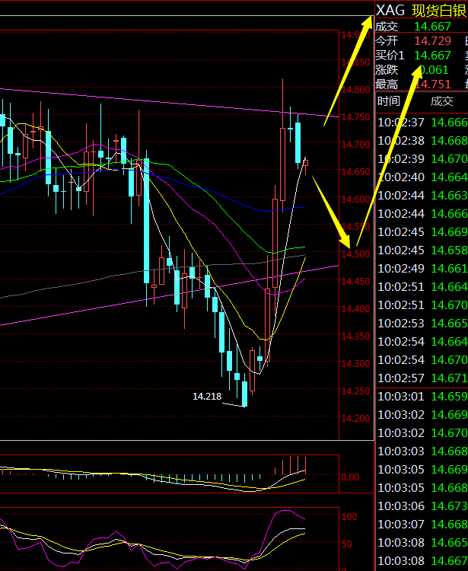
Task: Select the tick row at 10:03:01
Action: (x=422, y=396)
